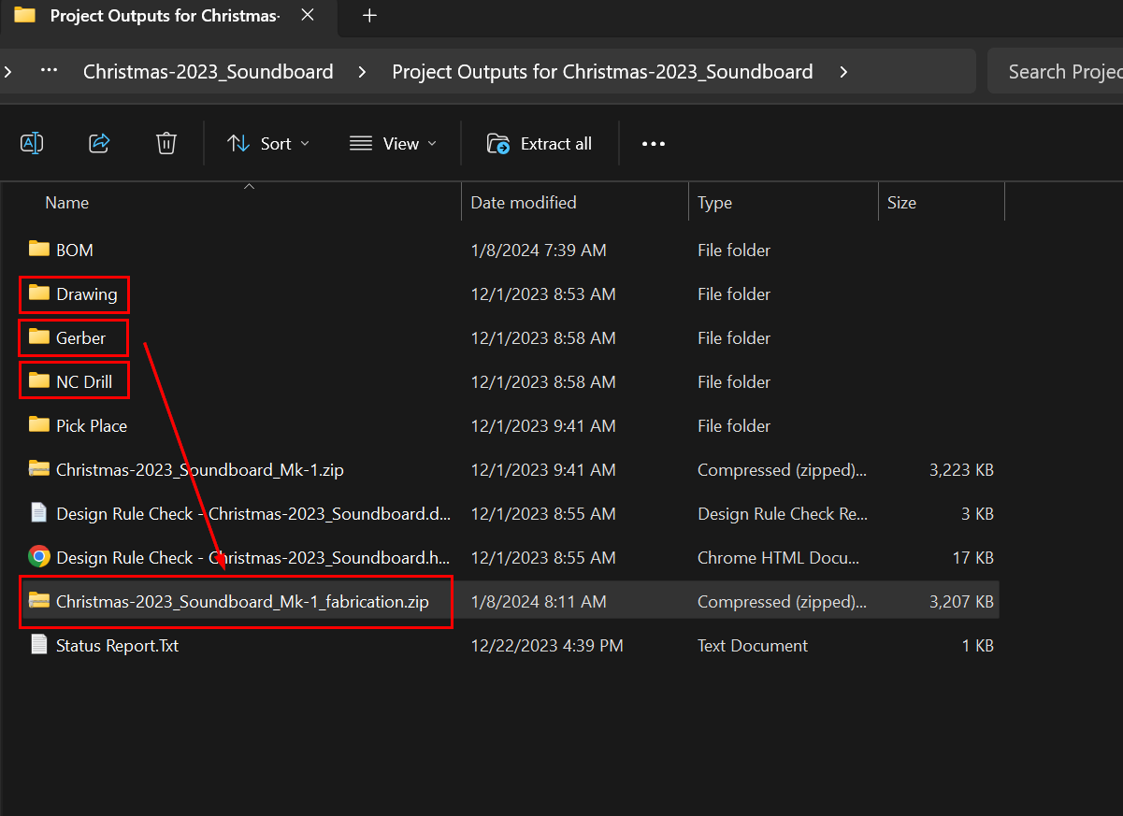This screenshot has height=816, width=1123.
Task: Sort by Name column header
Action: pyautogui.click(x=67, y=203)
